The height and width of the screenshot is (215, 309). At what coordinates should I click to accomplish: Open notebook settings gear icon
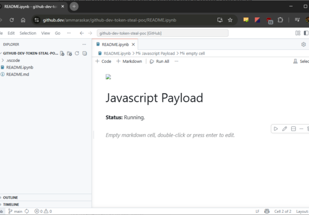[303, 45]
